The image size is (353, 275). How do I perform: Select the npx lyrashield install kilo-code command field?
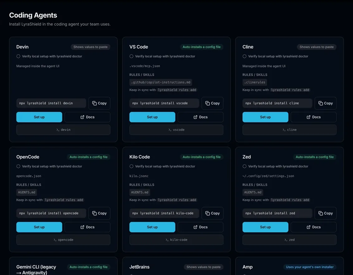coord(164,213)
